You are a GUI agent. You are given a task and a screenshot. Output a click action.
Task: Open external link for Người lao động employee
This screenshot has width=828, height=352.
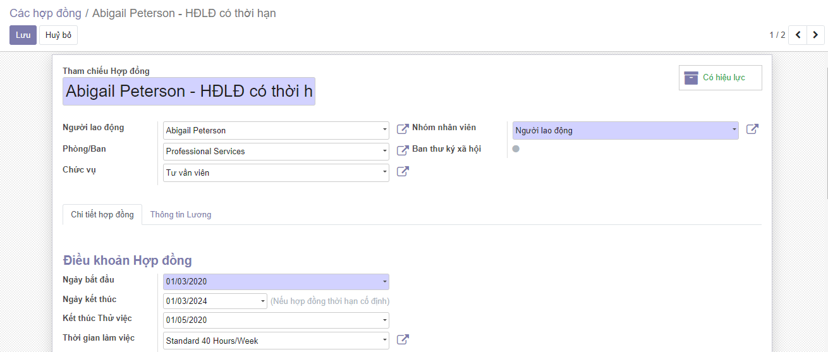click(x=403, y=129)
